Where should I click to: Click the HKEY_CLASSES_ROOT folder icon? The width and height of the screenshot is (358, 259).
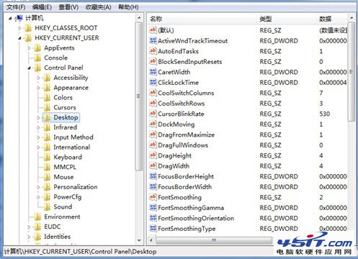28,28
